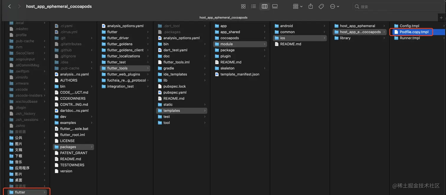Open the group-by options dropdown
The image size is (446, 195).
(x=298, y=6)
